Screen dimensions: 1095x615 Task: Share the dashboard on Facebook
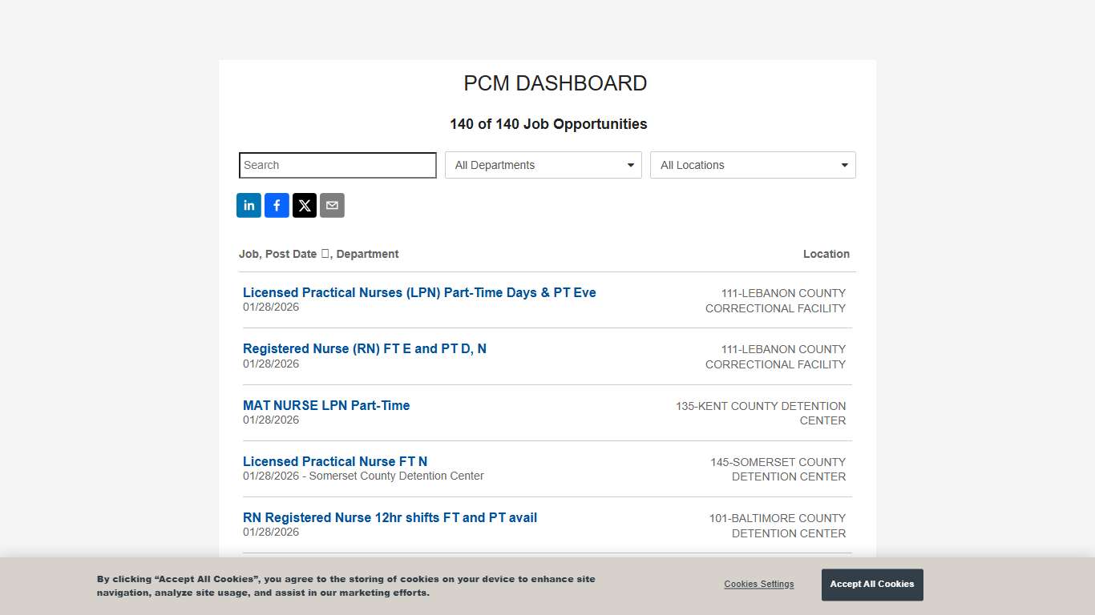pos(277,205)
